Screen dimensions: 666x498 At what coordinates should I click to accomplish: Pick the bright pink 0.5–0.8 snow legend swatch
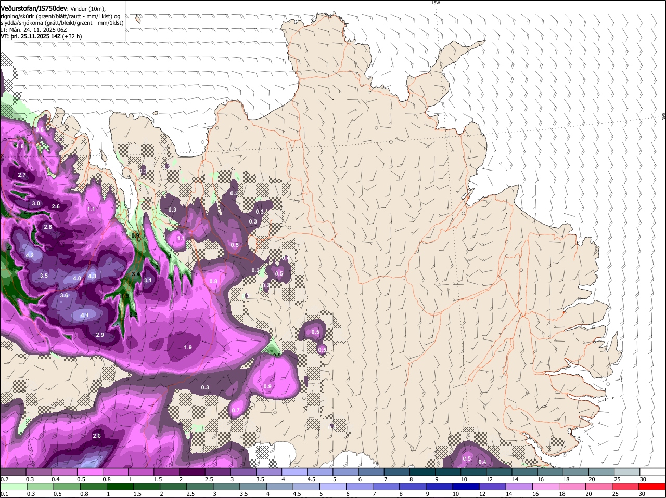(x=90, y=471)
